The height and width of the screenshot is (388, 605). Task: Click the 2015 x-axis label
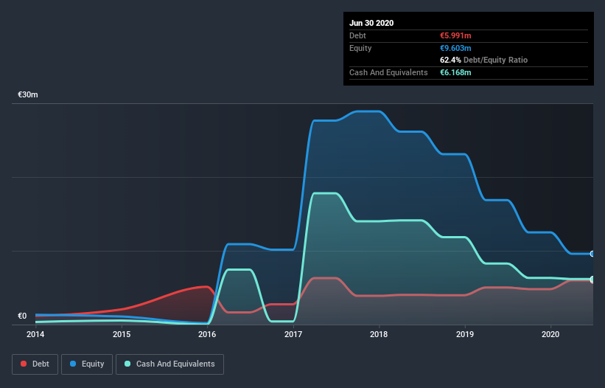(x=122, y=334)
